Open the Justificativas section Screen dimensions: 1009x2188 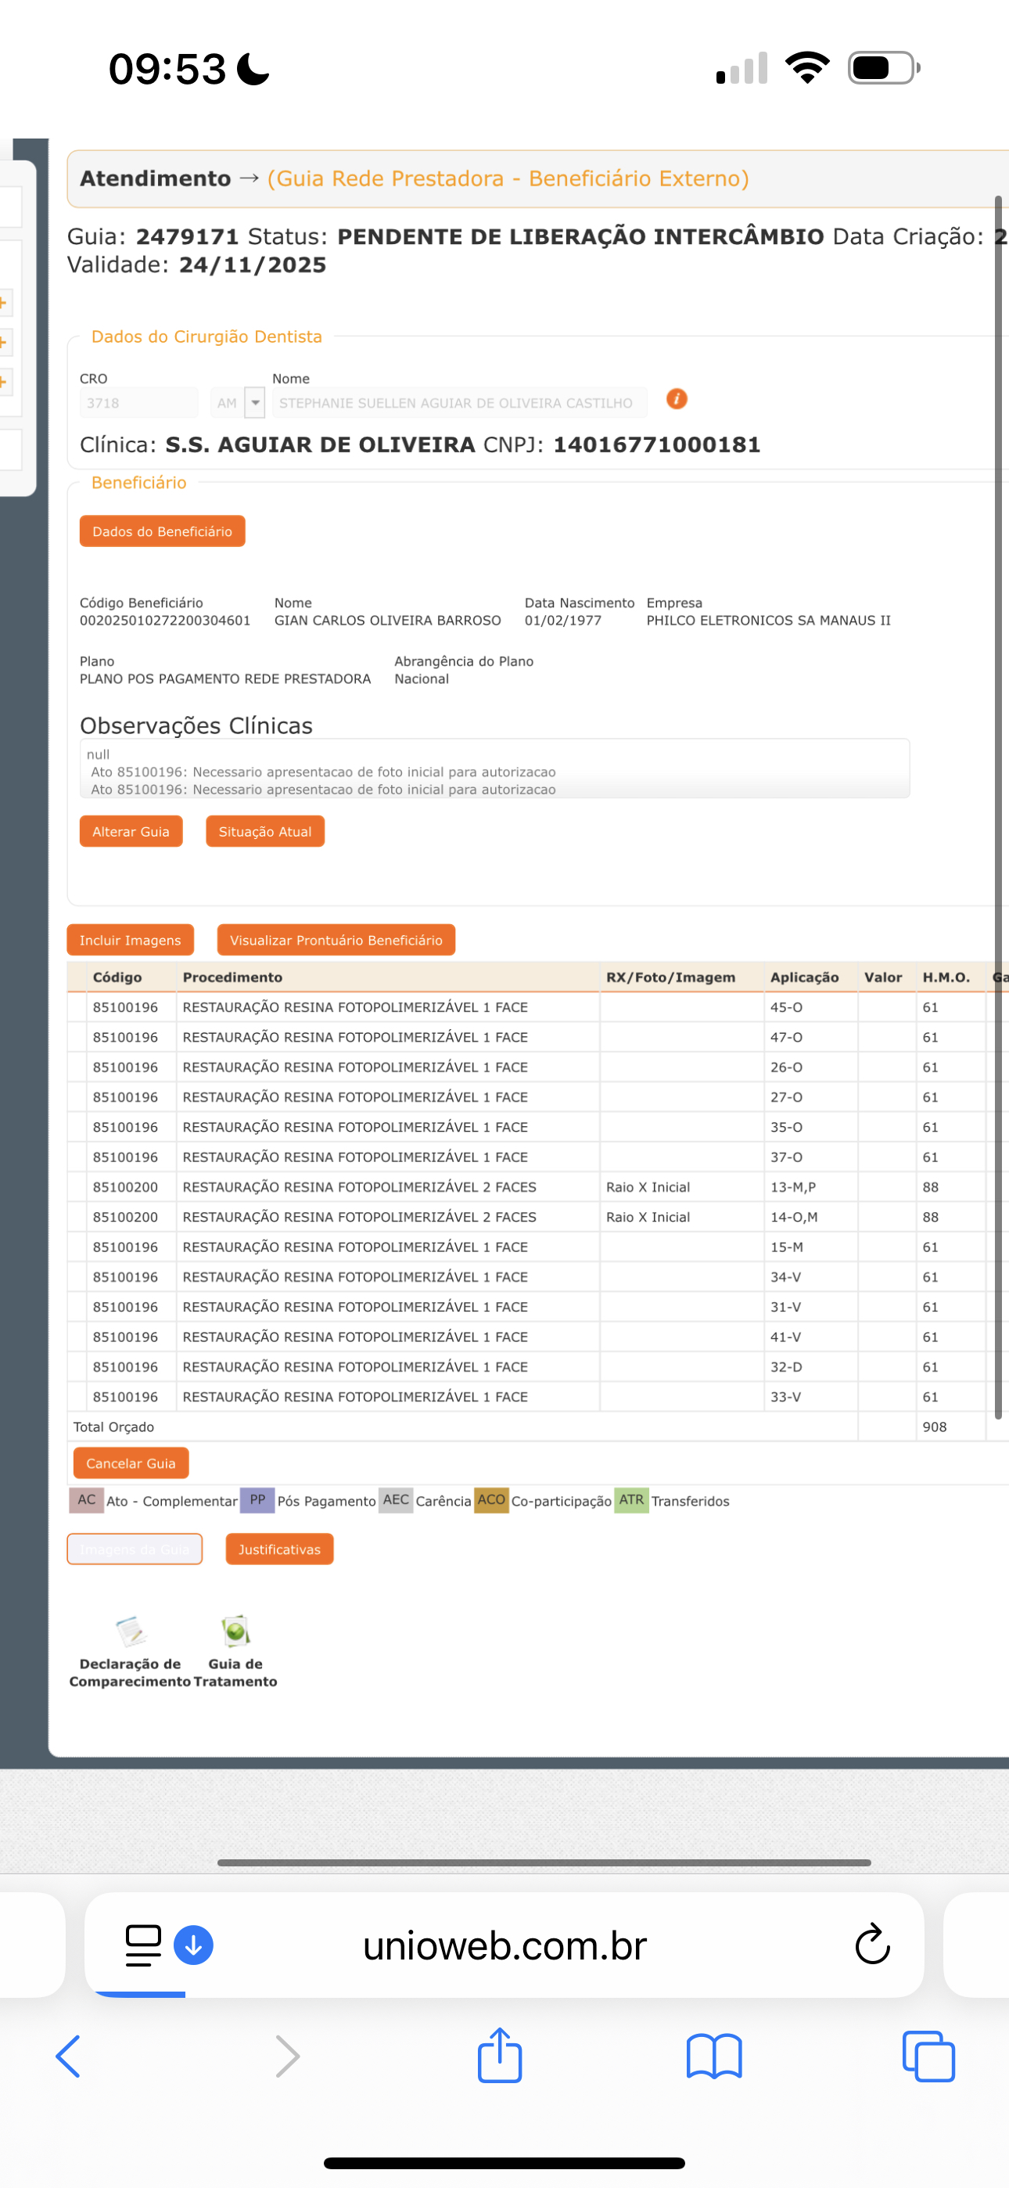pos(279,1549)
